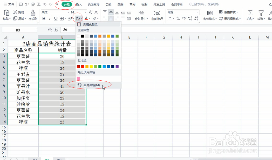272x160 pixels.
Task: Toggle bottom vertical alignment
Action: tap(117, 12)
